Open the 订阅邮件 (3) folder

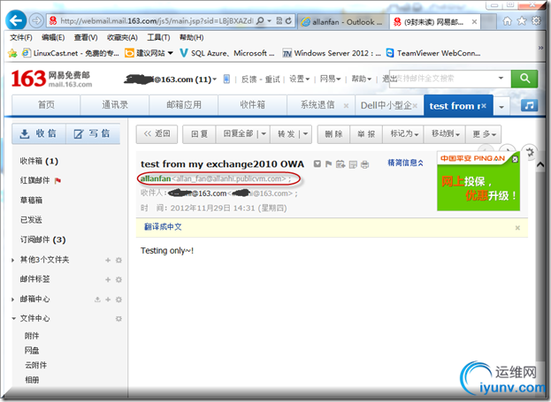[x=42, y=239]
